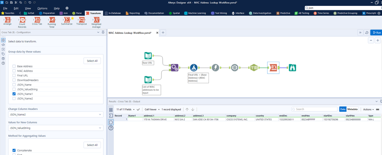The width and height of the screenshot is (382, 155).
Task: Select Base URL Text Input tool on canvas
Action: point(148,56)
